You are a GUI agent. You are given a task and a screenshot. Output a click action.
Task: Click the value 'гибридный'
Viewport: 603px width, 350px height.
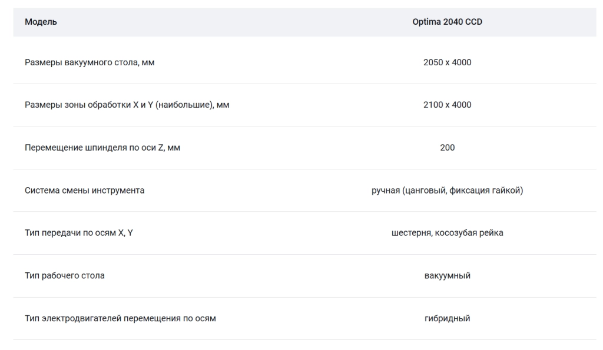(x=448, y=318)
